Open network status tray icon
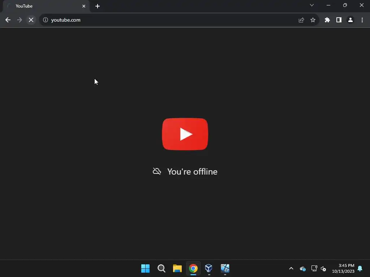Viewport: 370px width, 277px height. pyautogui.click(x=314, y=268)
